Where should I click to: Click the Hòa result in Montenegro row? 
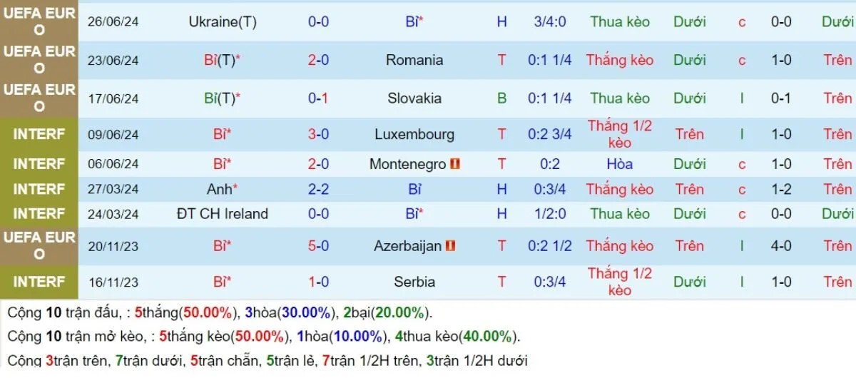coord(620,164)
